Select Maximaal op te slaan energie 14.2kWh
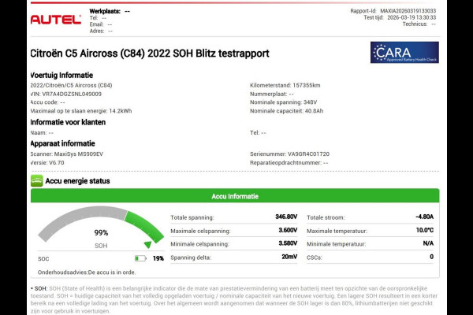Screen dimensions: 473x315 pyautogui.click(x=81, y=111)
